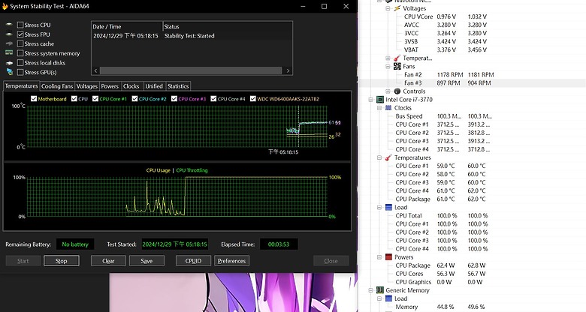Image resolution: width=586 pixels, height=312 pixels.
Task: Click the red Powers icon
Action: click(388, 257)
